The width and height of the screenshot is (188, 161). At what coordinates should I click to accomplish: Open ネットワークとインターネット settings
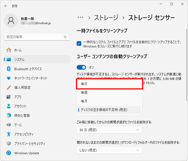(x=36, y=78)
